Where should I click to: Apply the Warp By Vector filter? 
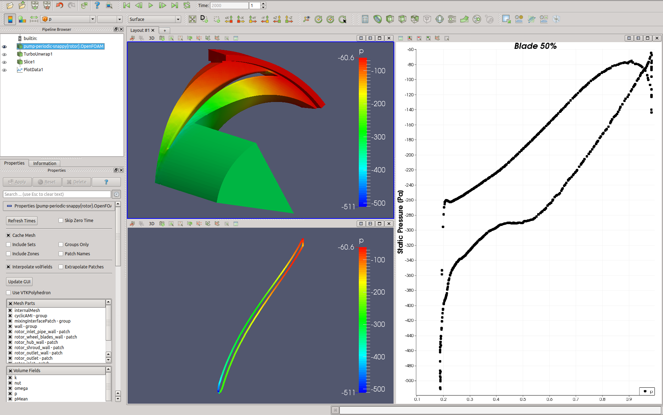click(464, 19)
